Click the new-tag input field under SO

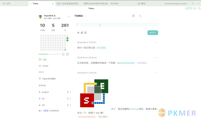coord(49,110)
